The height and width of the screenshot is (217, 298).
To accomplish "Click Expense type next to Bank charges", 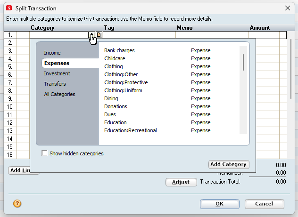I will (201, 50).
